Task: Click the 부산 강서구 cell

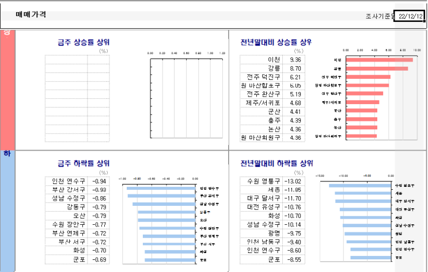Action: 66,190
